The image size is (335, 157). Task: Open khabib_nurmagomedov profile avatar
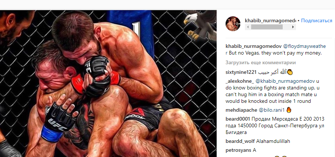[x=233, y=23]
